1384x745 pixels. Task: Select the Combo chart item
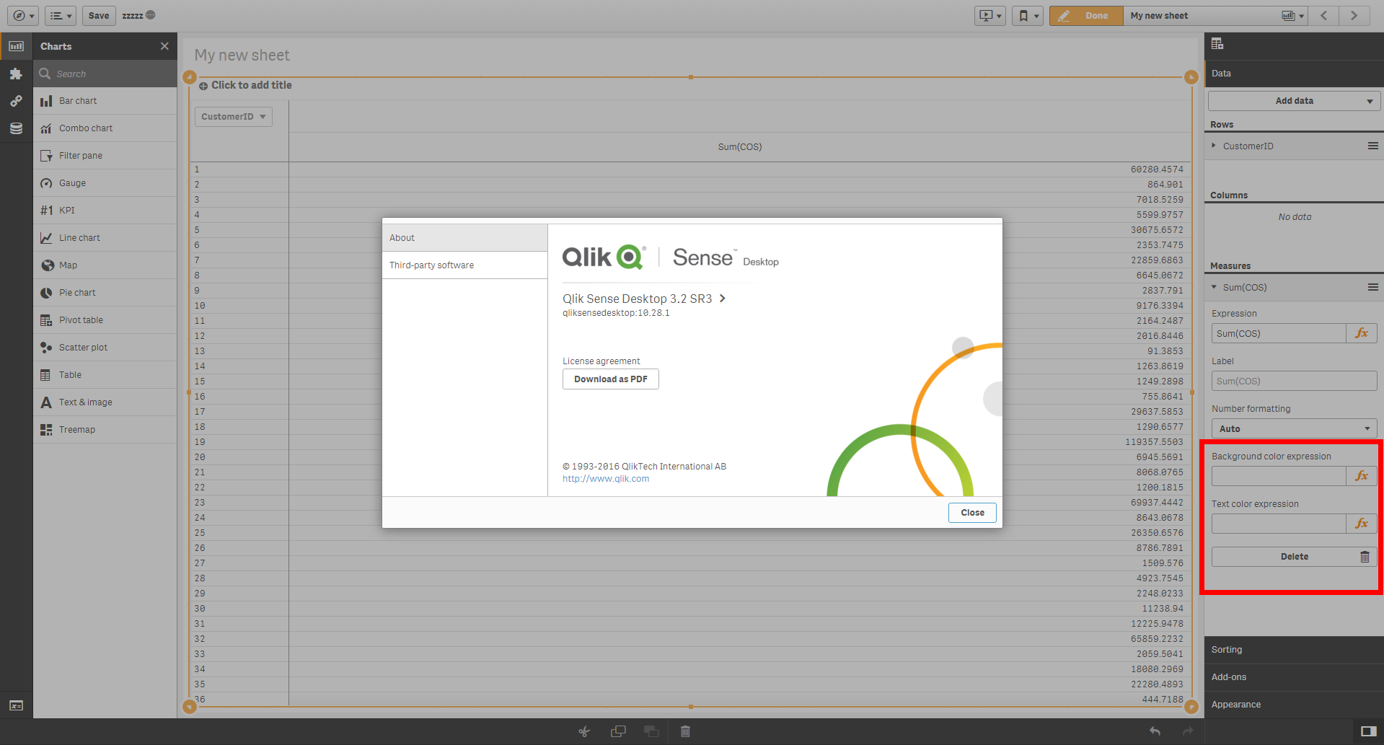click(105, 128)
